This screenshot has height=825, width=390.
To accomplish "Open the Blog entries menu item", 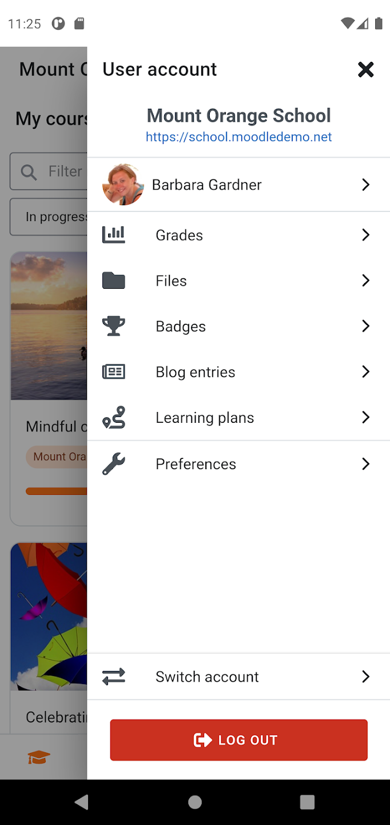I will (196, 372).
